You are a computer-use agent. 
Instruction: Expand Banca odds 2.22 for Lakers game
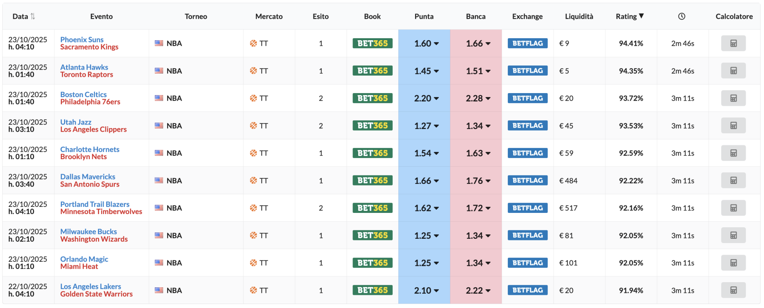tap(488, 290)
